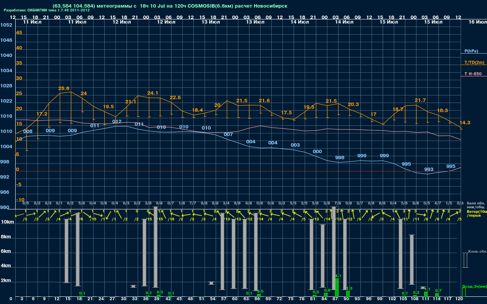Click the 22.6 temperature label
487x304 pixels.
pos(175,98)
